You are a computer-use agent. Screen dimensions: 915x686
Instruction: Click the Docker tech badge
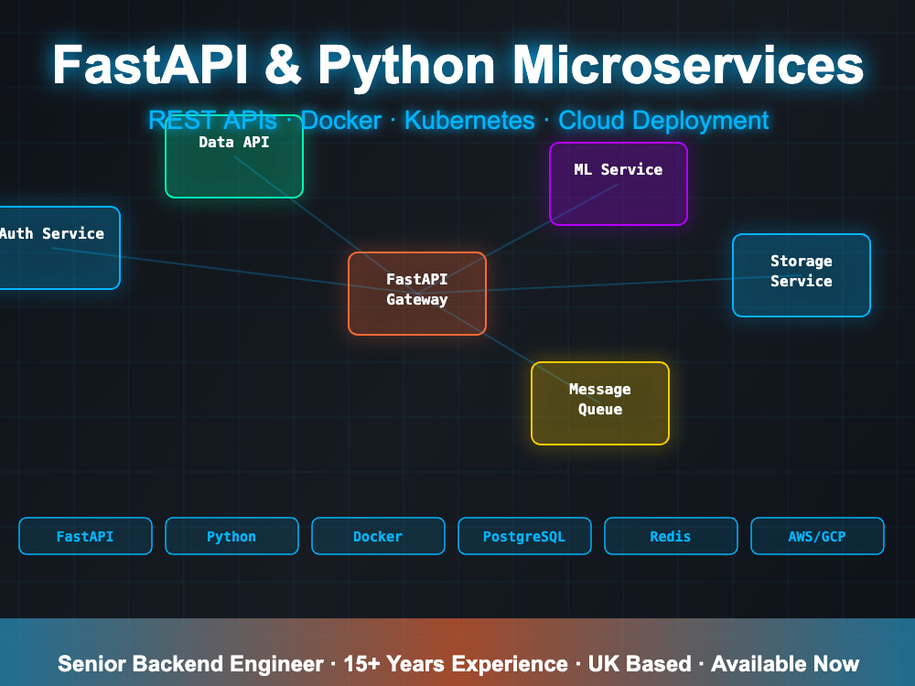click(x=378, y=536)
